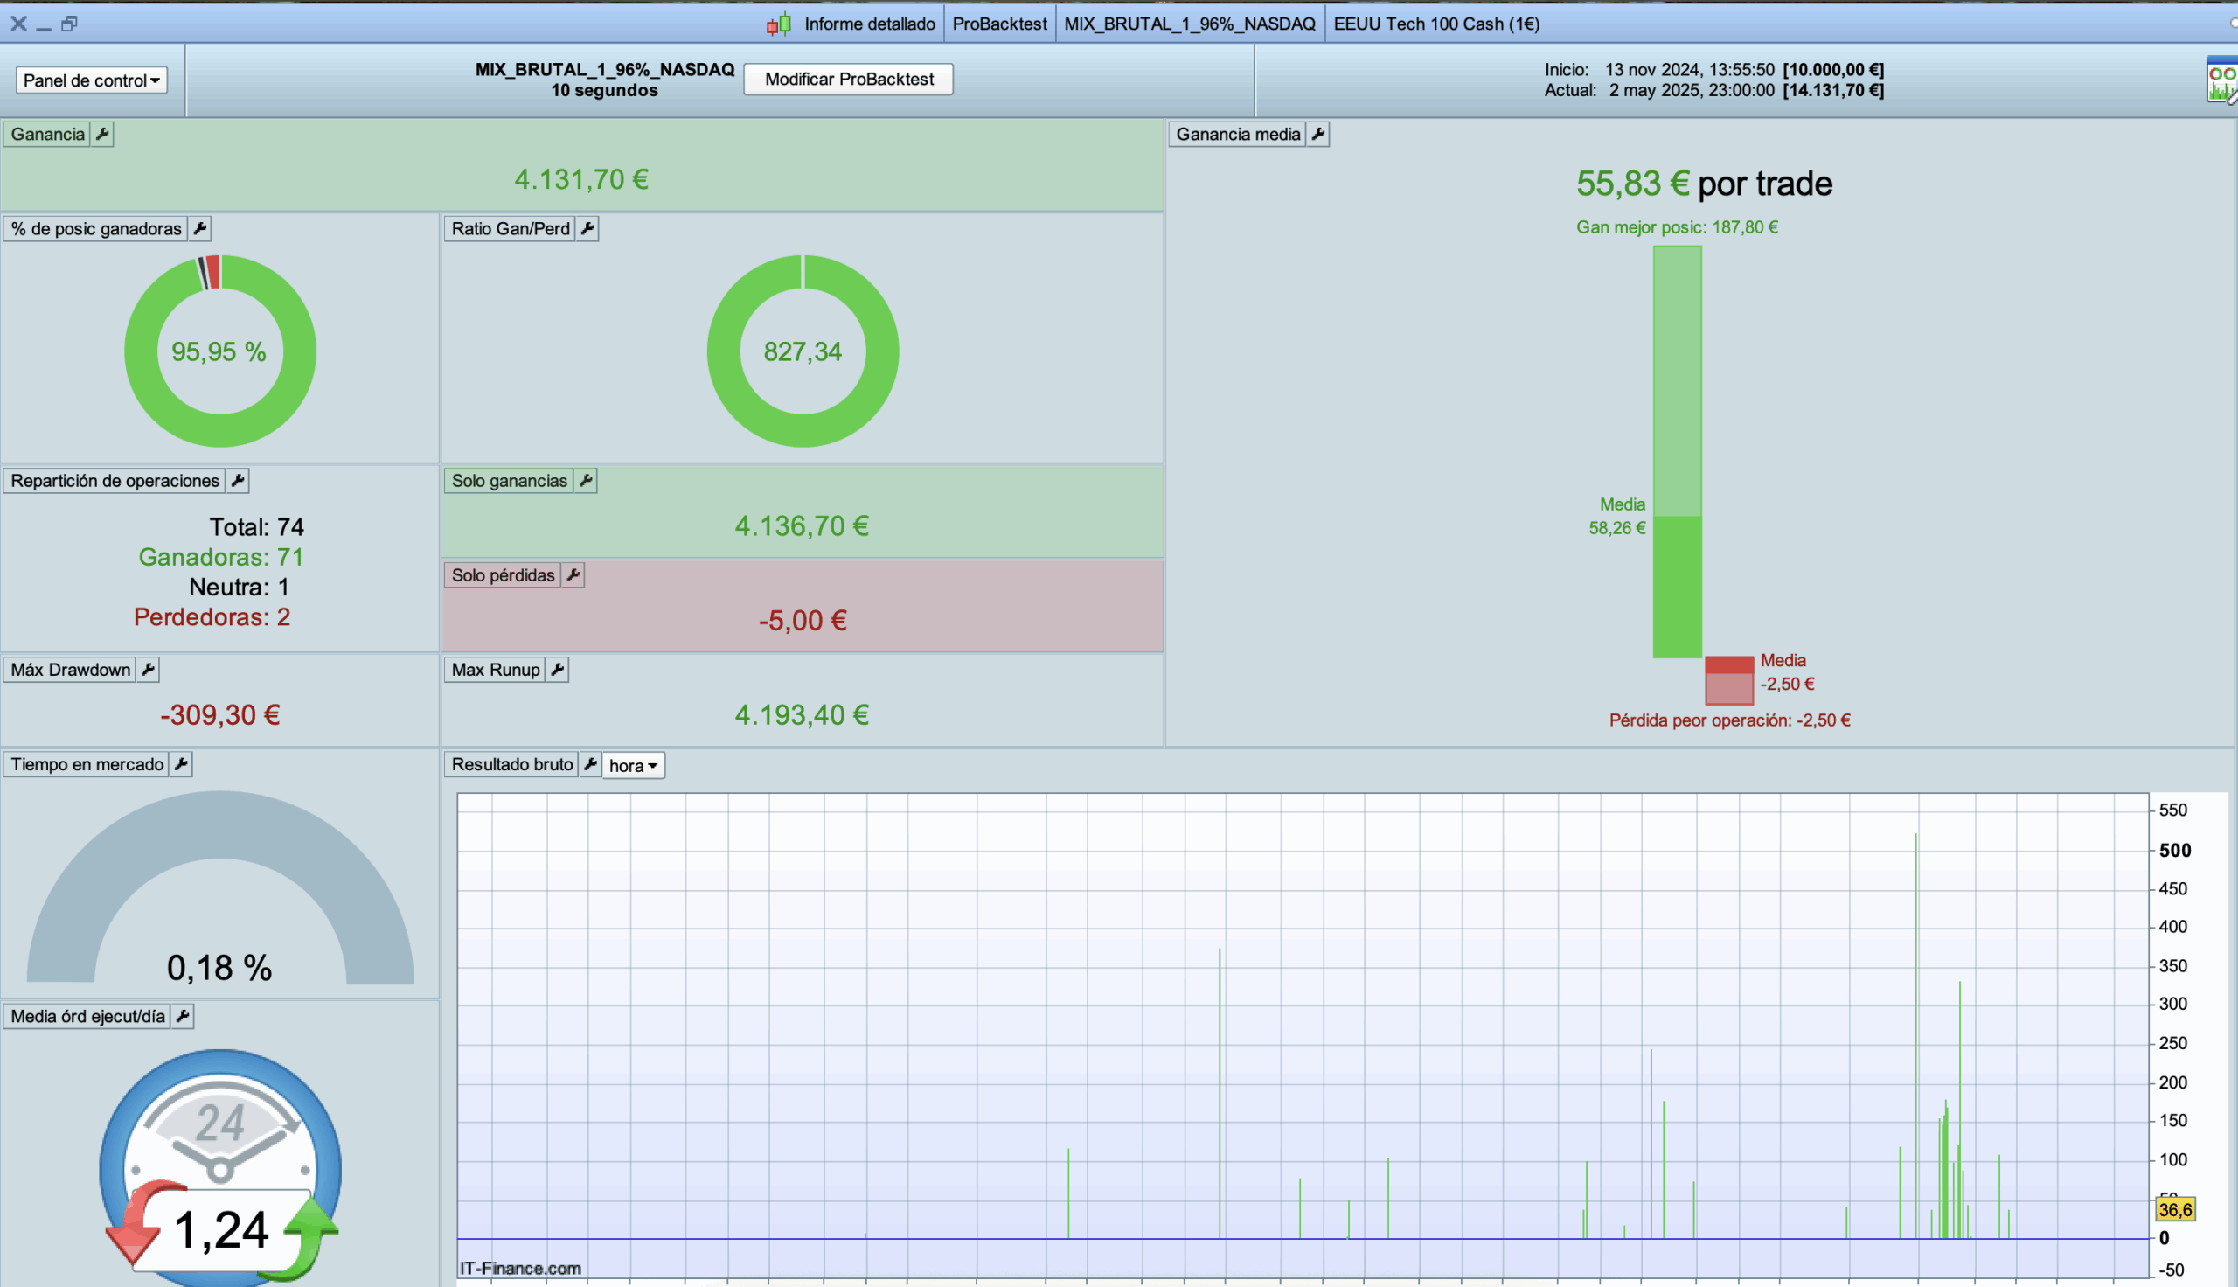Image resolution: width=2238 pixels, height=1287 pixels.
Task: Open the Ganancia panel wrench settings
Action: point(102,135)
